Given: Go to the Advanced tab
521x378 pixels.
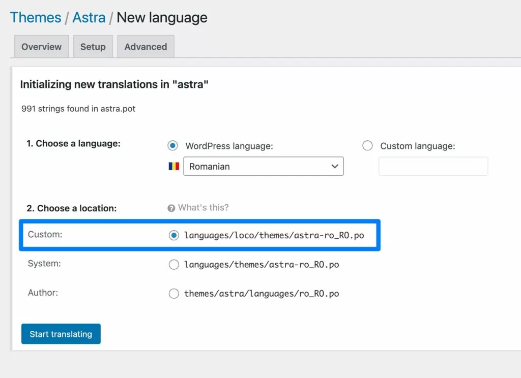Looking at the screenshot, I should pos(146,47).
